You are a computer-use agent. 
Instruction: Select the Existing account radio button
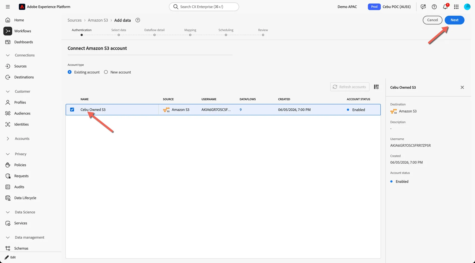(x=70, y=72)
